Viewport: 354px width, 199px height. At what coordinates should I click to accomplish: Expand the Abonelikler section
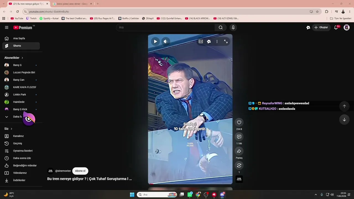click(14, 58)
